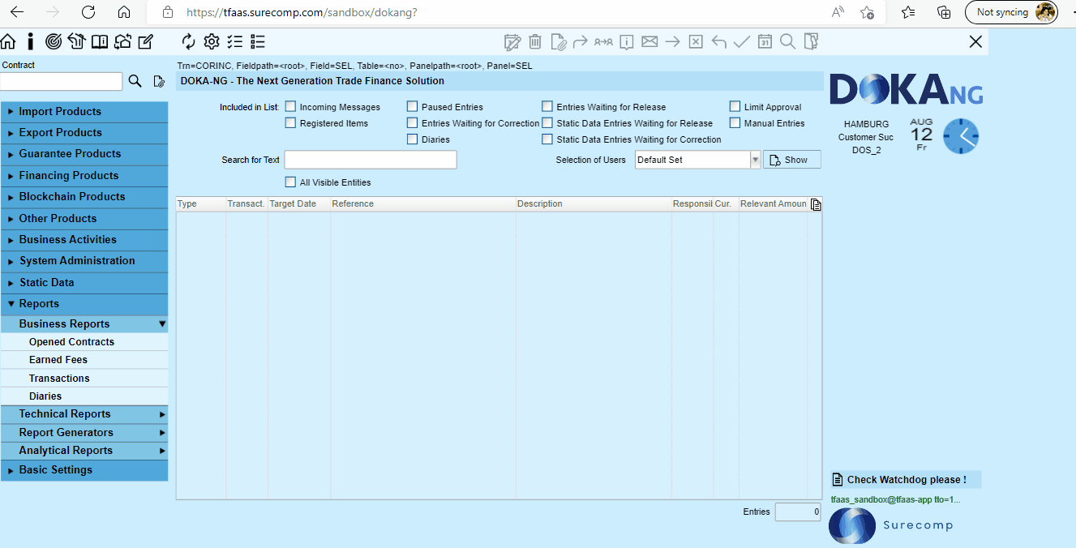Click the Show button
This screenshot has width=1076, height=548.
[792, 160]
